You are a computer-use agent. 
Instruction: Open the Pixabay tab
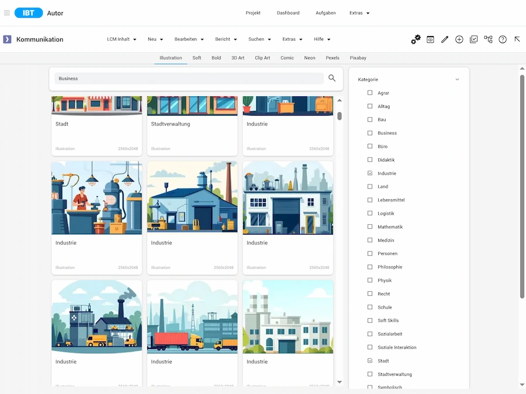coord(358,58)
